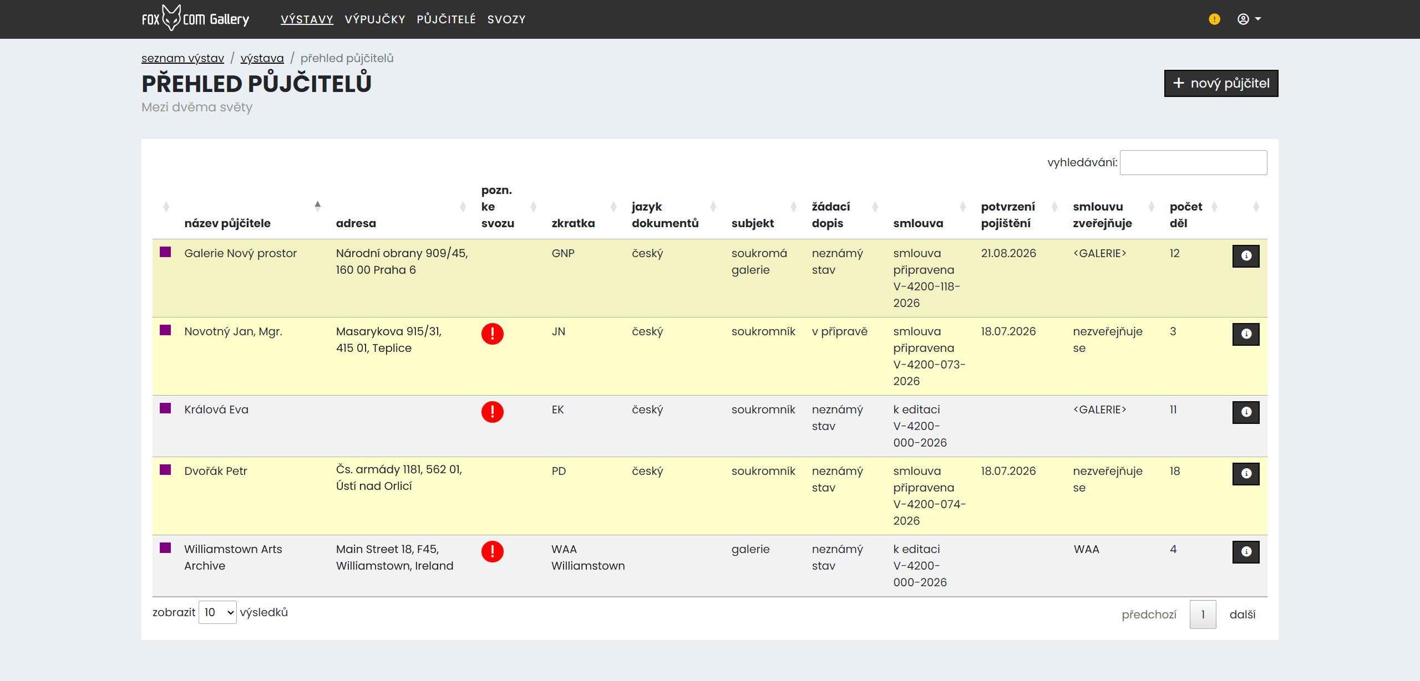Click nový půjčitel button

1221,83
